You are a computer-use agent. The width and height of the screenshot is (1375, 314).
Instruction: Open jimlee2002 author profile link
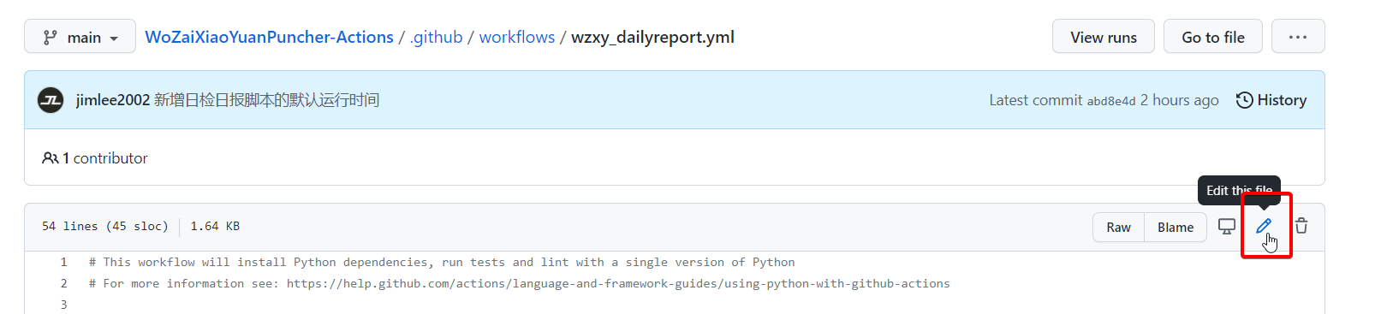[113, 100]
